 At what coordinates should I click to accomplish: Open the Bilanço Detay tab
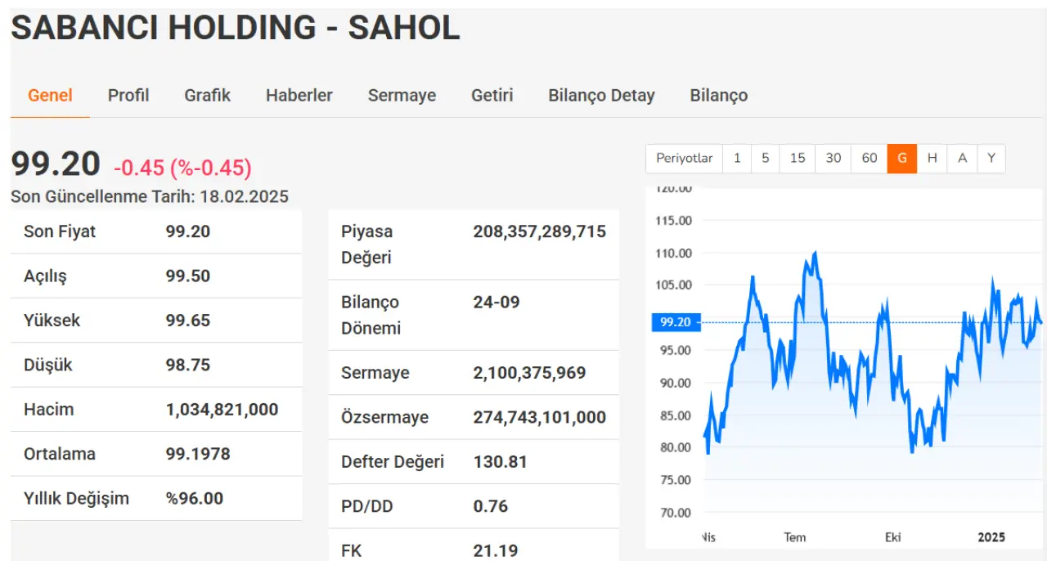(x=601, y=96)
